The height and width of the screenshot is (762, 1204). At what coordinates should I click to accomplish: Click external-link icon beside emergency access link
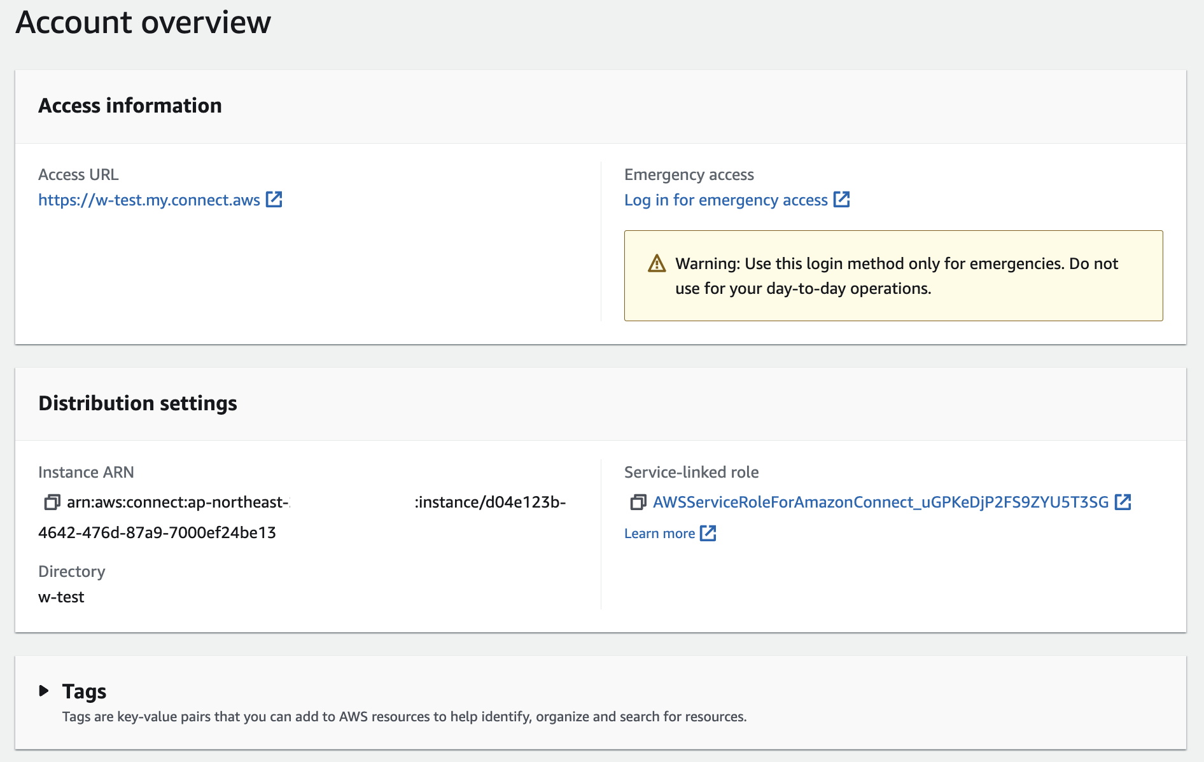842,200
